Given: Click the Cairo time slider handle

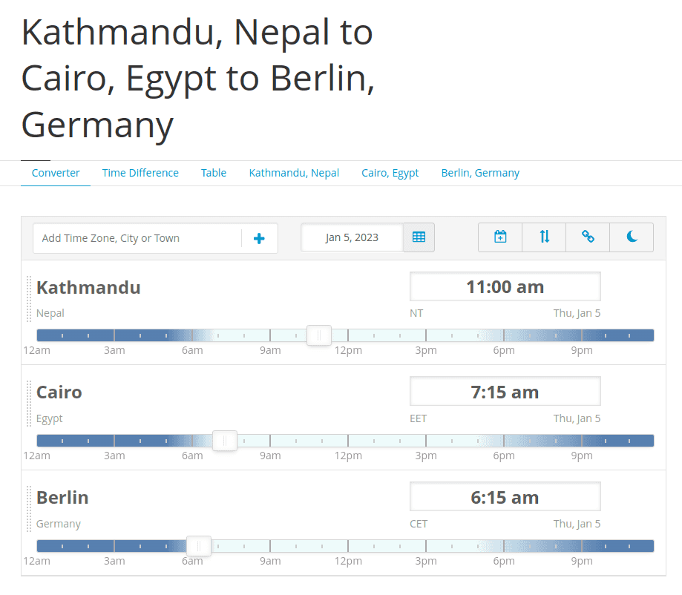Looking at the screenshot, I should (225, 441).
